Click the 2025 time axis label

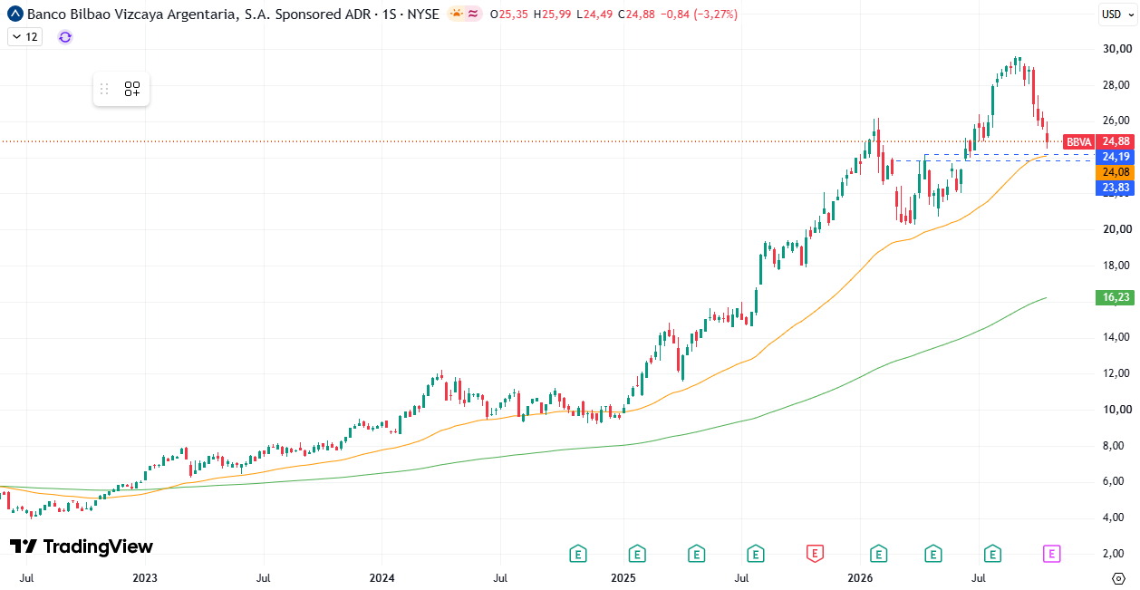coord(623,577)
